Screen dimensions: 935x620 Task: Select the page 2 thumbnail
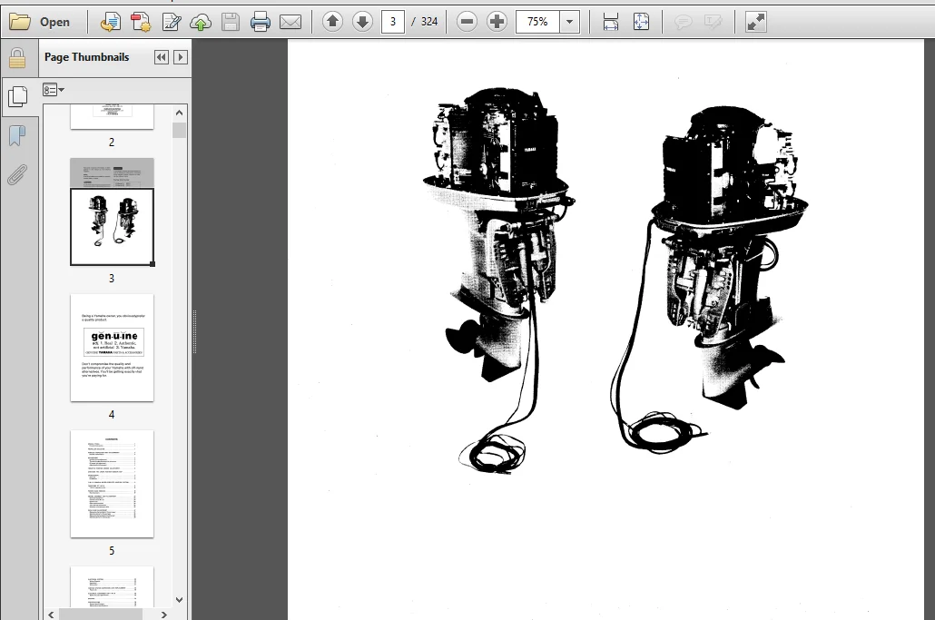[x=112, y=117]
